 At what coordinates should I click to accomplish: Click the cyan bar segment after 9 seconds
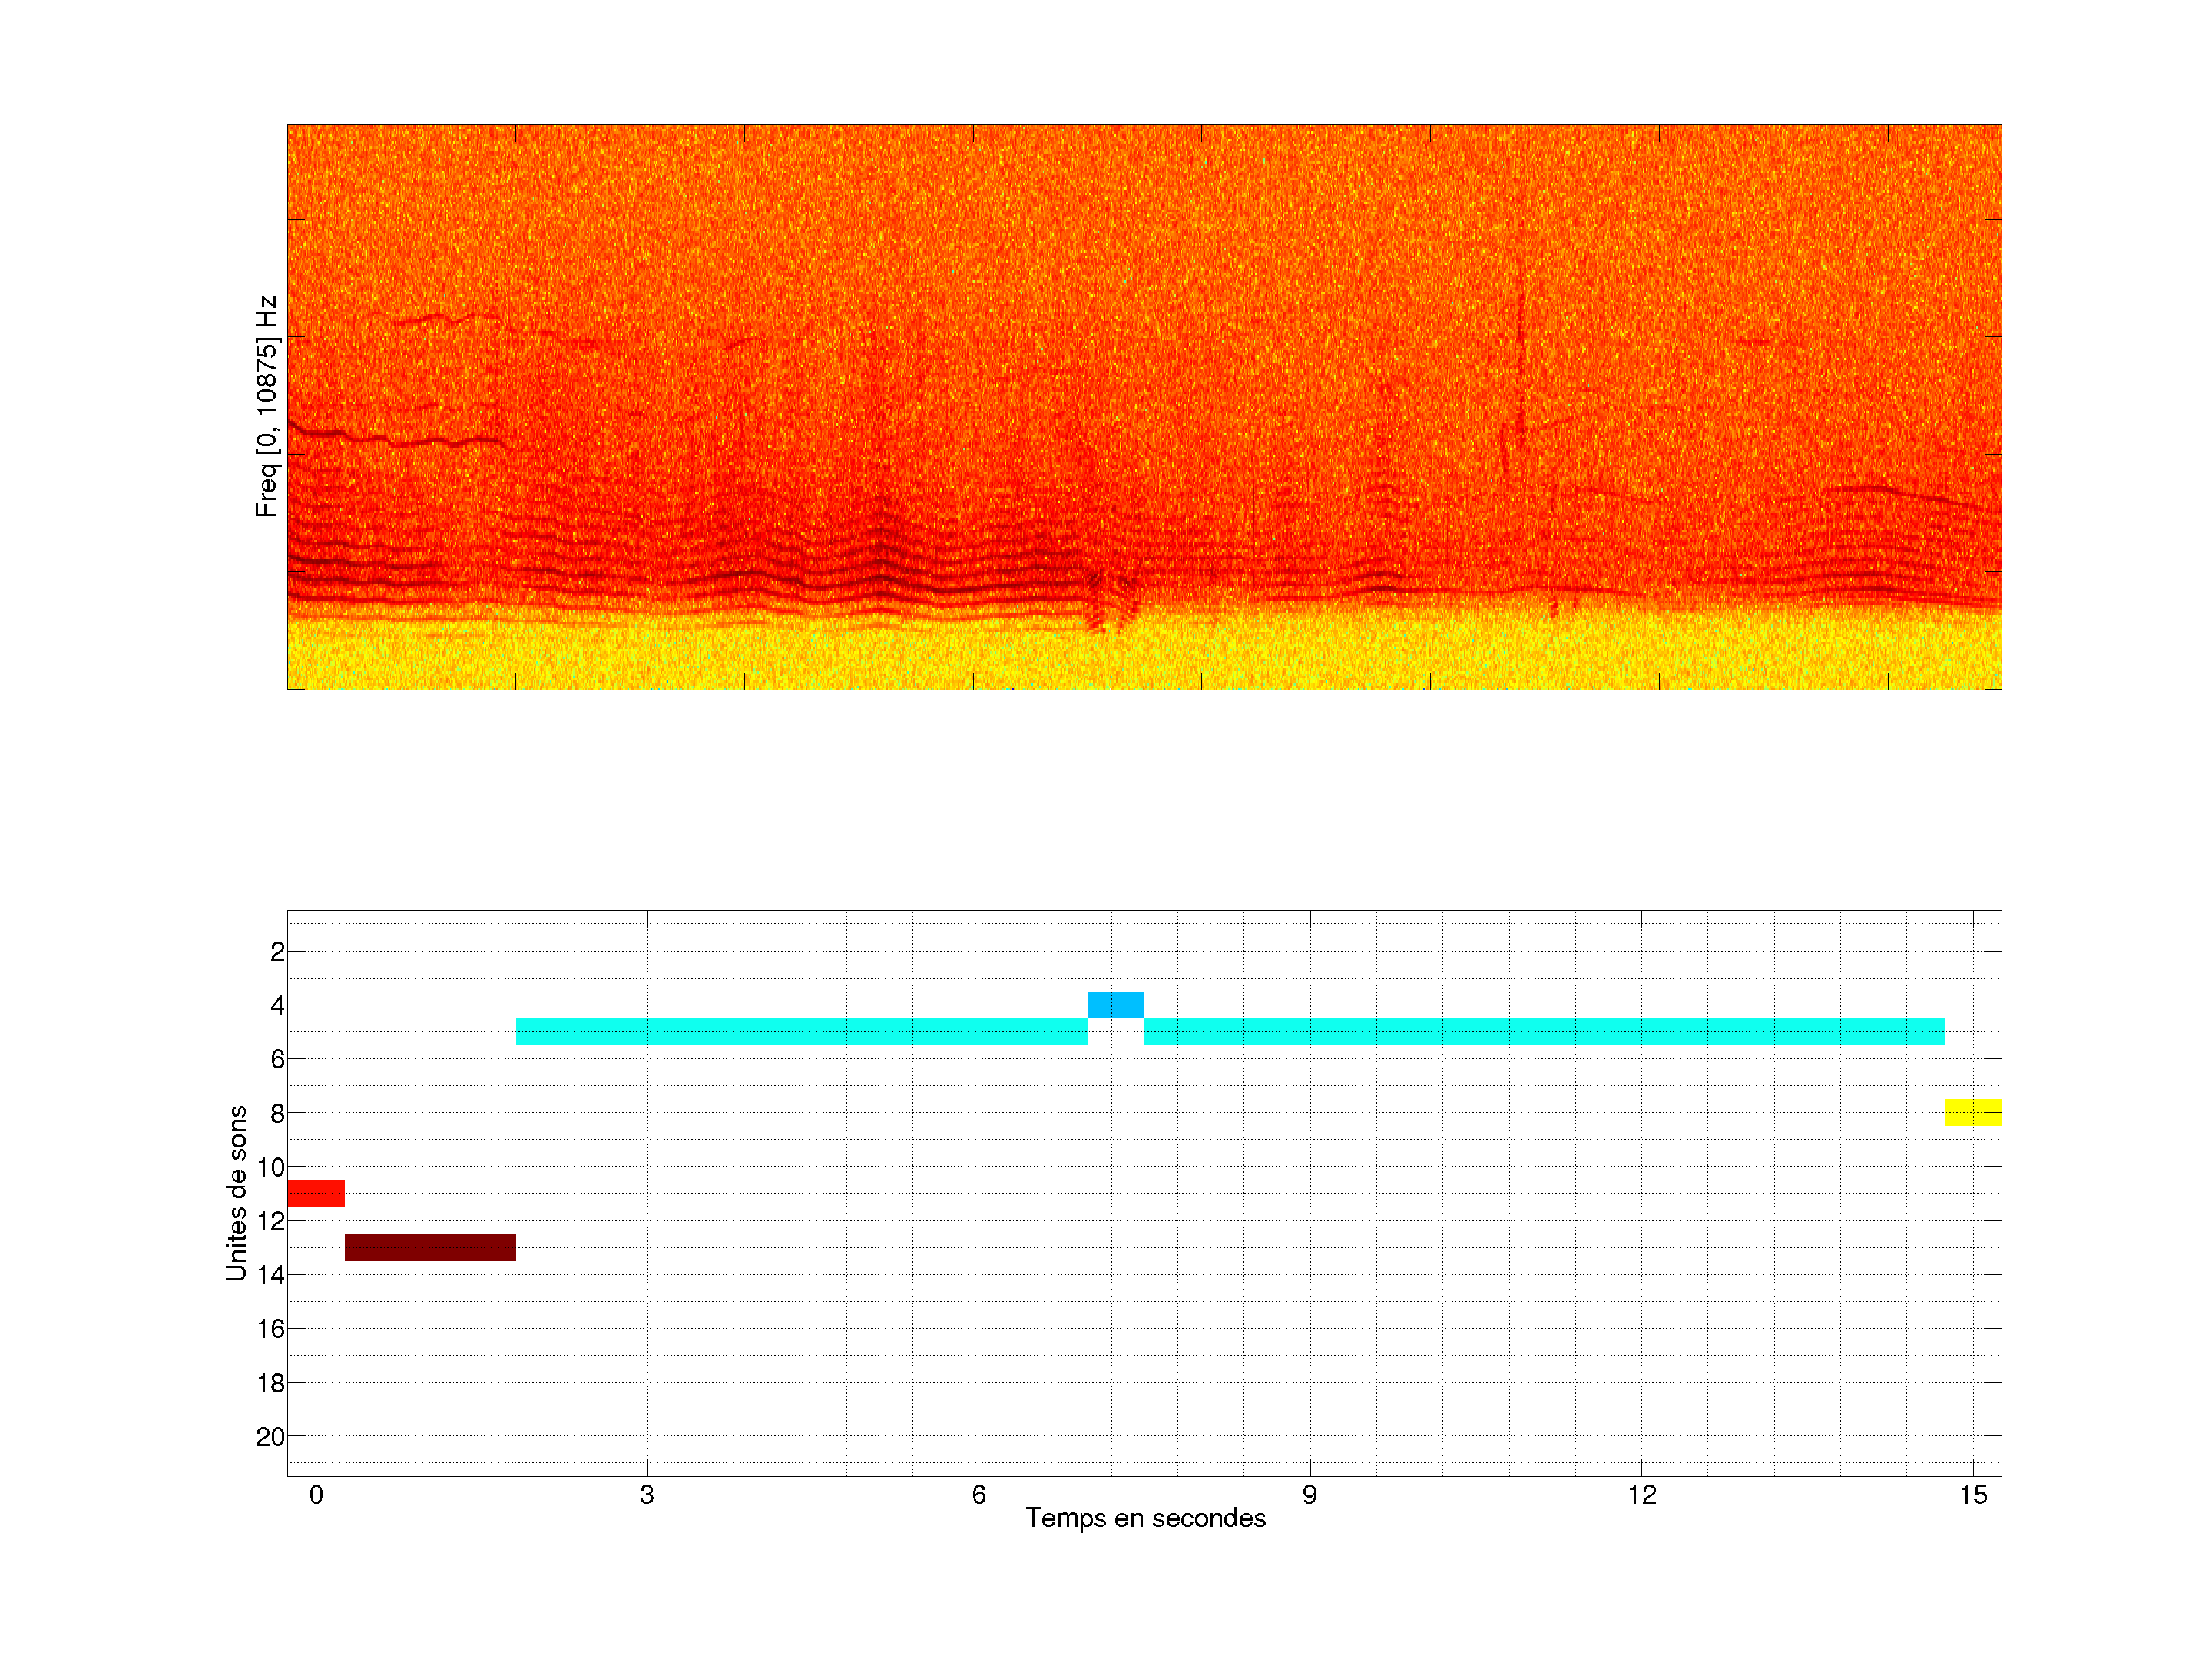[1543, 1031]
